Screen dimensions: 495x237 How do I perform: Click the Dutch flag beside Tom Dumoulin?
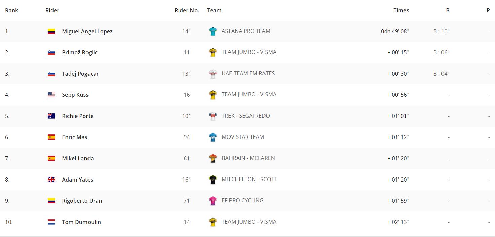(51, 222)
